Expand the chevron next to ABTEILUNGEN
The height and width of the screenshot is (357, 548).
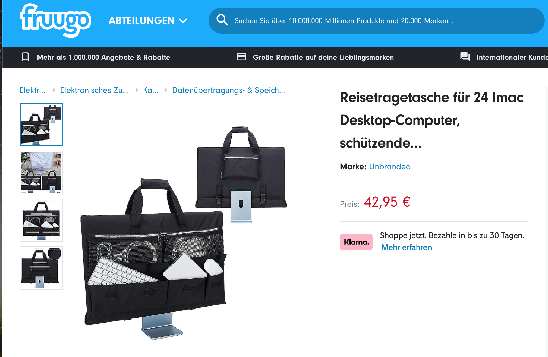click(x=183, y=21)
